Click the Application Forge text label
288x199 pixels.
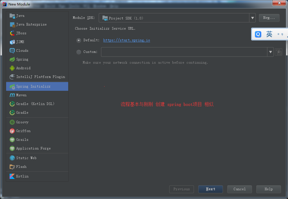pos(33,148)
